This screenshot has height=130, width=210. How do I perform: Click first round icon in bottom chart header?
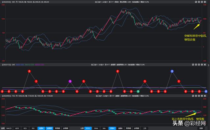point(193,96)
